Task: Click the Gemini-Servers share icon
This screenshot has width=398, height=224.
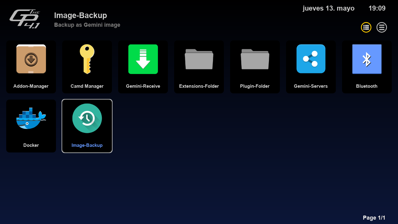Action: (311, 59)
